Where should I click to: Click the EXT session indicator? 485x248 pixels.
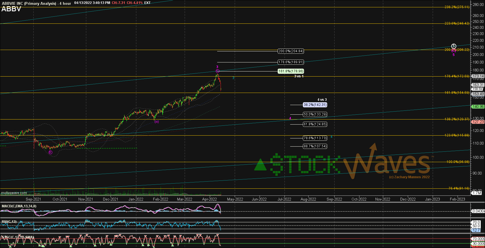(147, 3)
